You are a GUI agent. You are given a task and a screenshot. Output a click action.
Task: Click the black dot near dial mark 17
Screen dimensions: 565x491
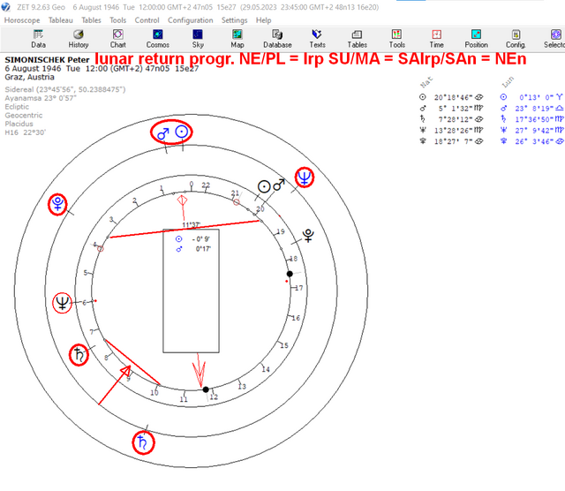click(x=290, y=274)
